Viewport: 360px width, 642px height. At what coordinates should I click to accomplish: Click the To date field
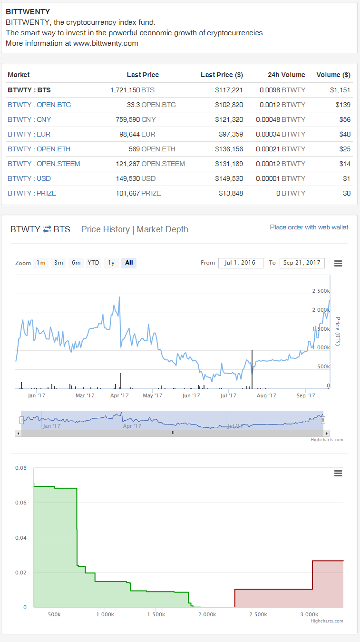click(x=302, y=263)
